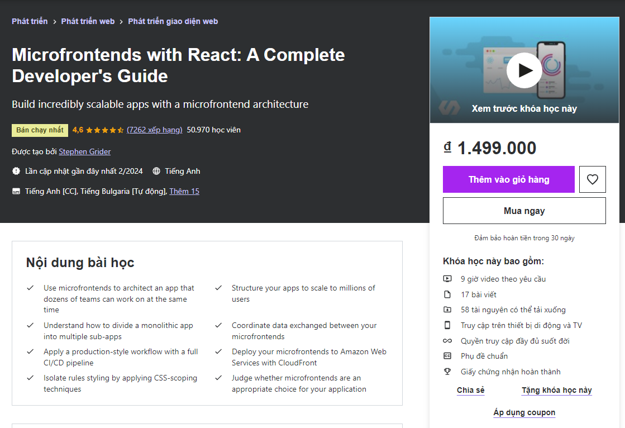Viewport: 625px width, 428px height.
Task: View the 7262 xếp hạng ratings
Action: pyautogui.click(x=154, y=130)
